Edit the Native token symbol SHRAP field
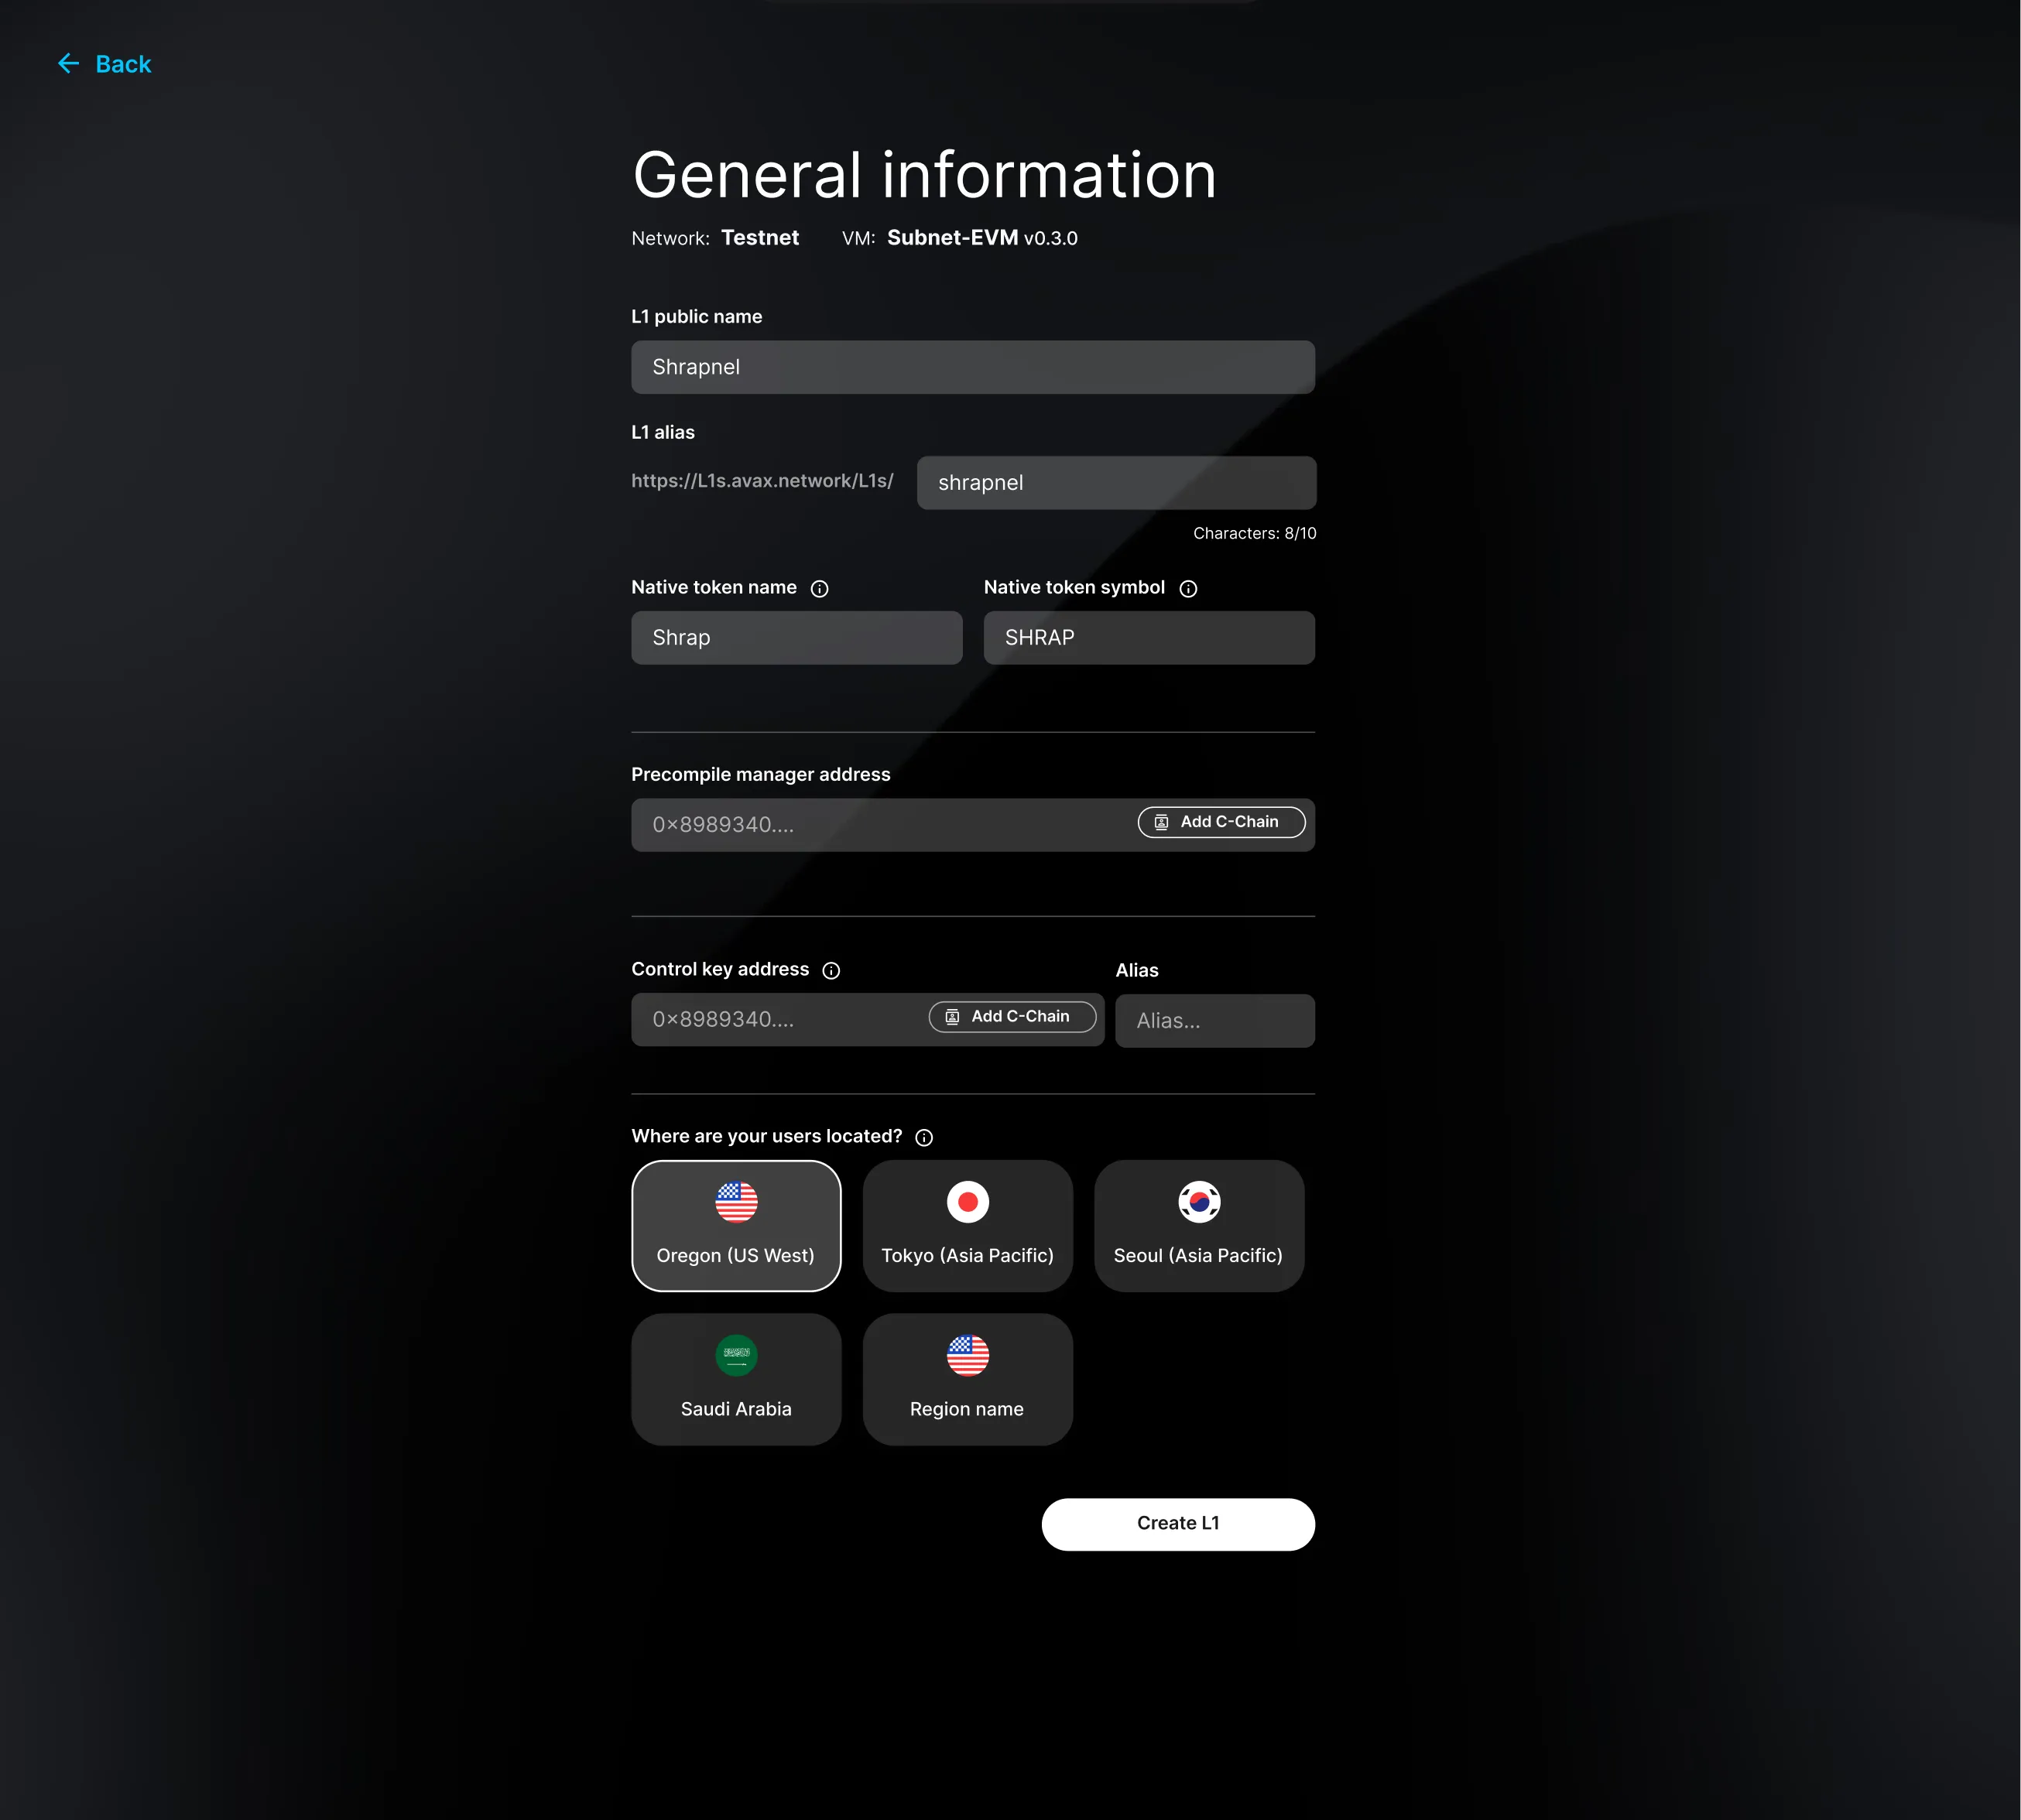 coord(1149,638)
